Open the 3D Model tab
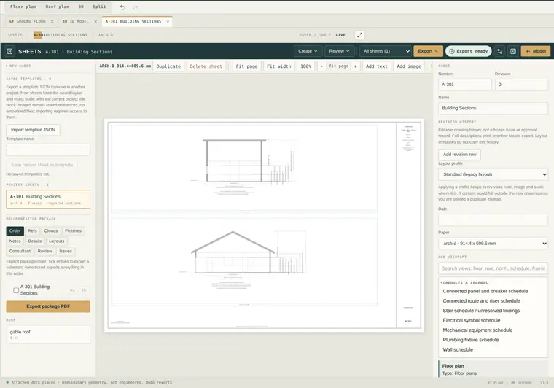This screenshot has height=388, width=554. click(76, 22)
